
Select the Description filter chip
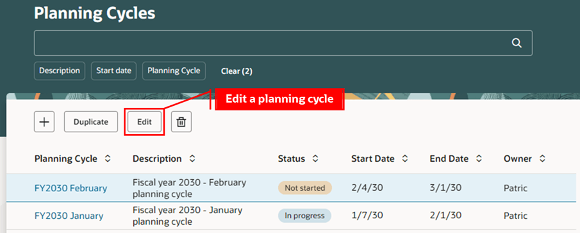[60, 71]
